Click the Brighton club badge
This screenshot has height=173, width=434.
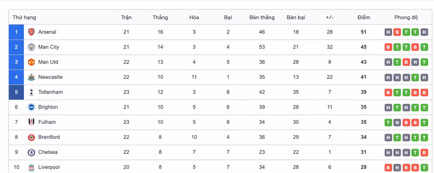point(31,107)
